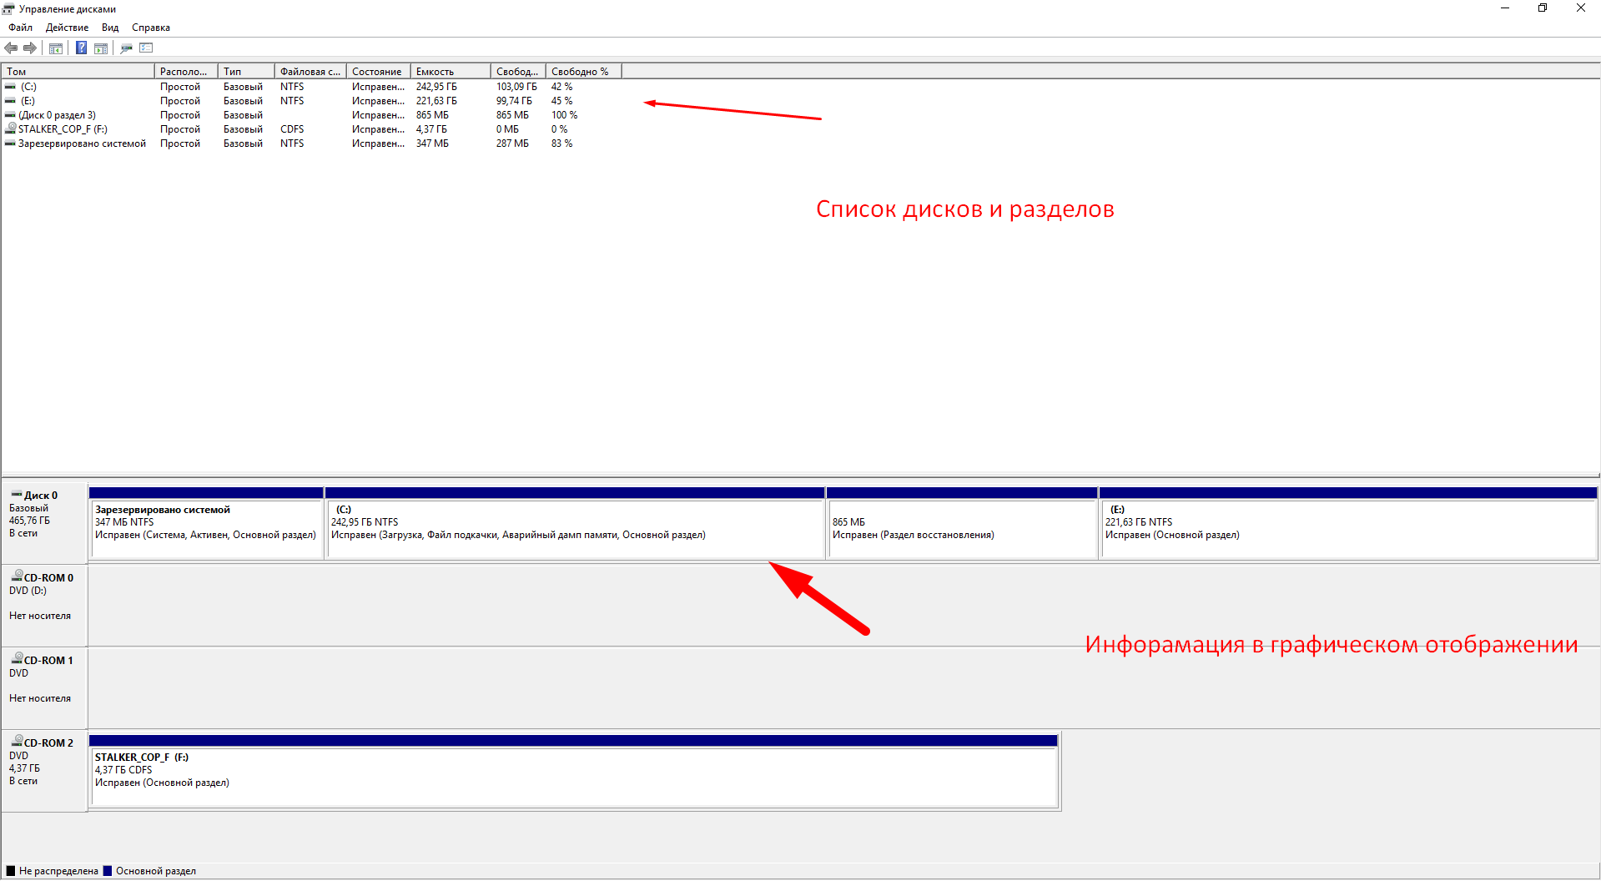Select the (E:) volume in the list
This screenshot has height=881, width=1601.
click(28, 101)
